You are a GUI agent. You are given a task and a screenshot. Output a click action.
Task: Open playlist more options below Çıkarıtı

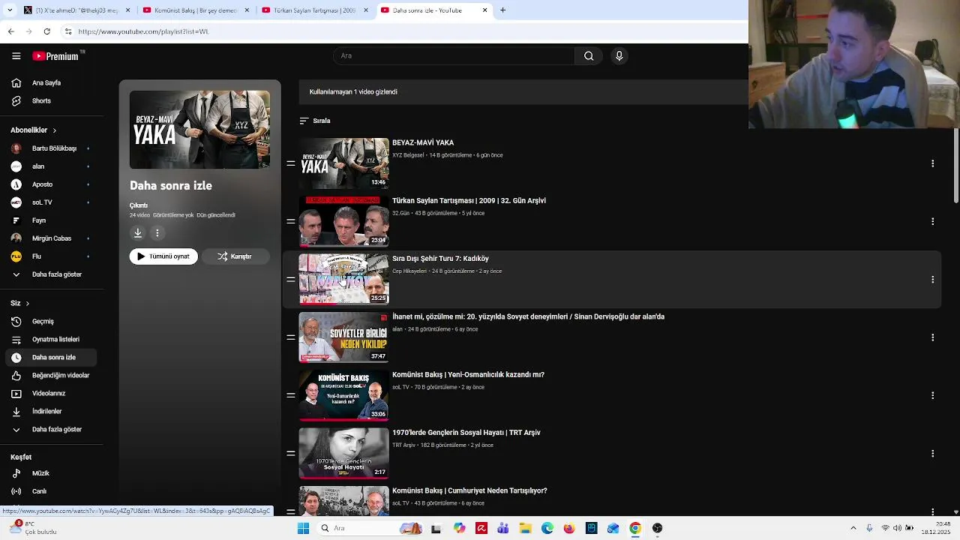(157, 233)
